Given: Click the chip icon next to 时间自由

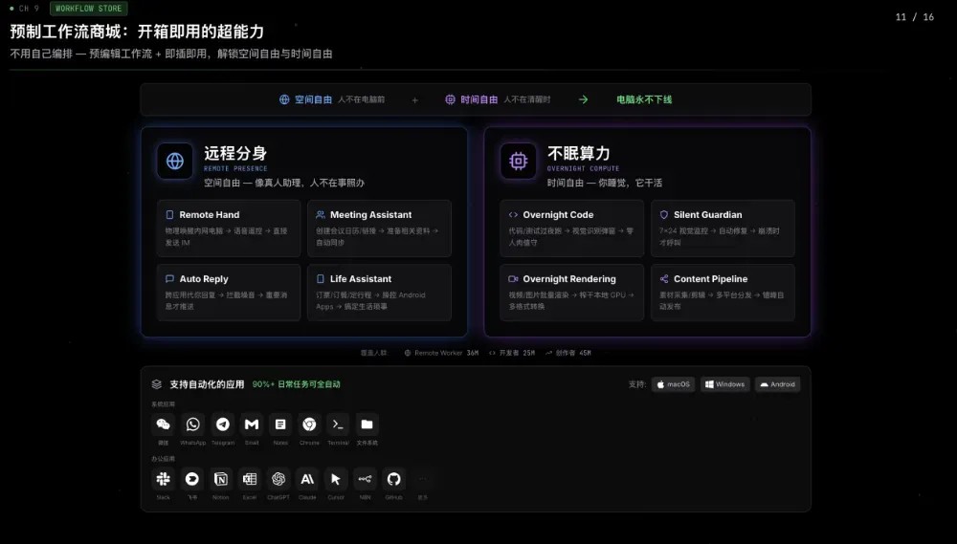Looking at the screenshot, I should 450,99.
